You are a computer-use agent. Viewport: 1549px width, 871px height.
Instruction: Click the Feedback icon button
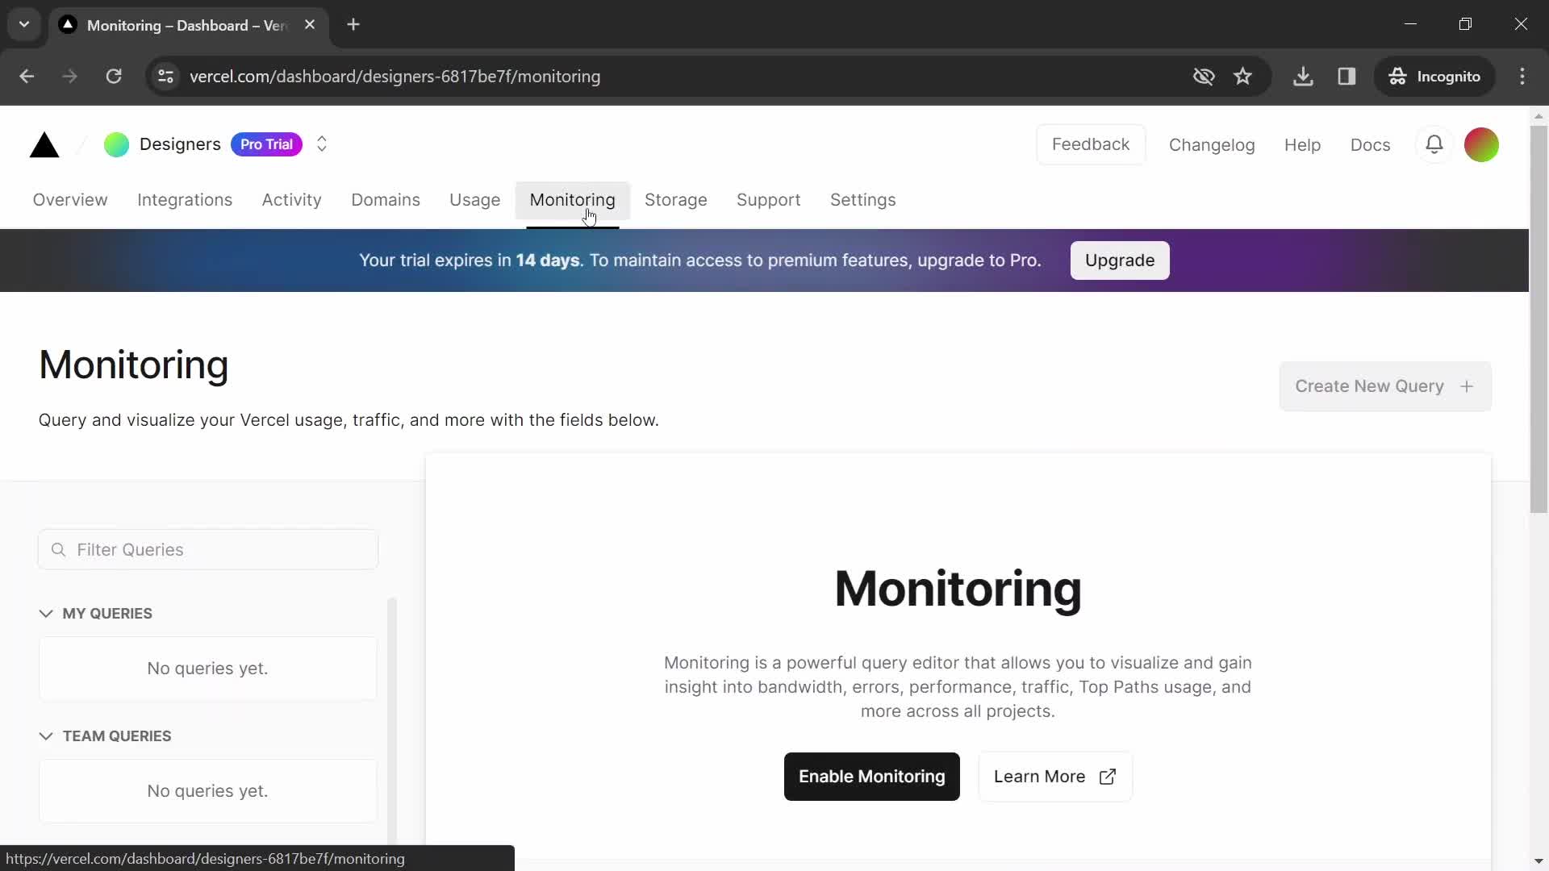click(1091, 144)
